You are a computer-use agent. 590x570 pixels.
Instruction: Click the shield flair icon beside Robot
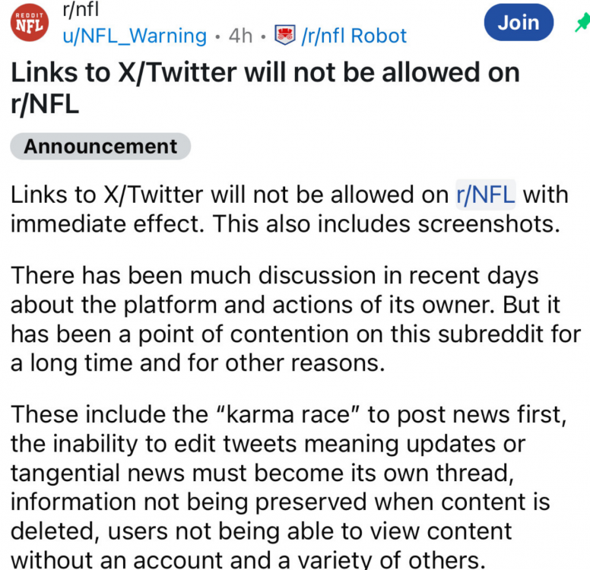285,36
